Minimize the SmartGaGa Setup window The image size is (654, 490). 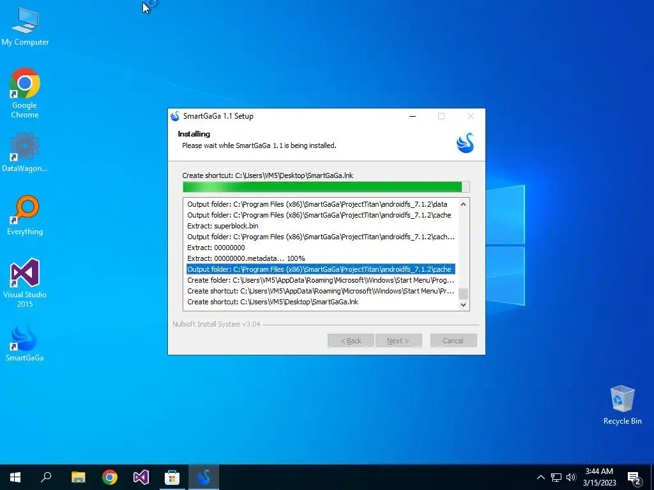[x=413, y=116]
